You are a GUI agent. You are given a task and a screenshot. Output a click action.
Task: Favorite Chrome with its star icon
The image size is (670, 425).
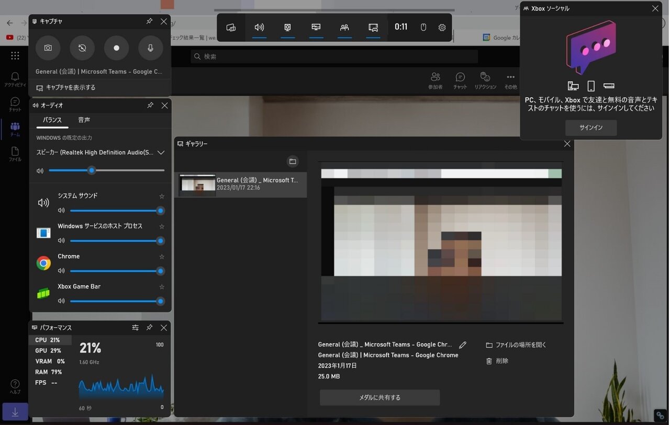pyautogui.click(x=162, y=257)
